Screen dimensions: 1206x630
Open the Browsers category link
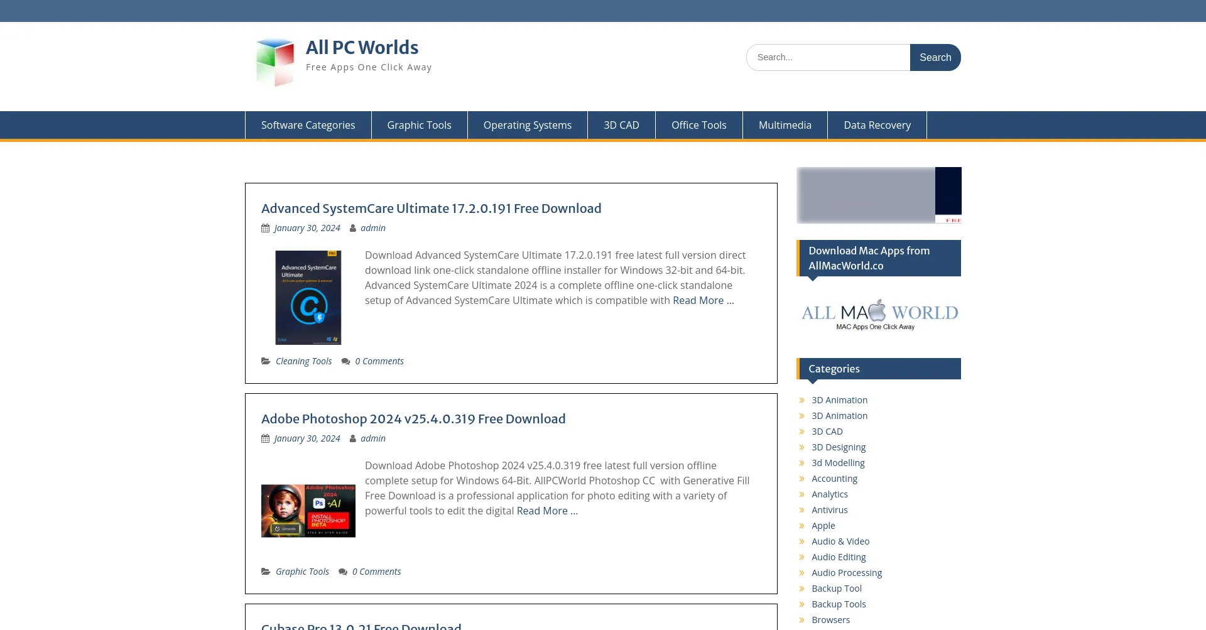click(x=830, y=620)
